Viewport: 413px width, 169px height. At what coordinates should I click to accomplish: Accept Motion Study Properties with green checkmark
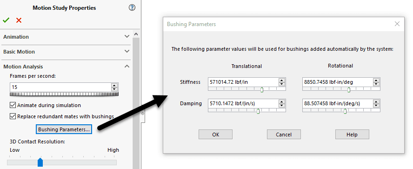(x=6, y=20)
